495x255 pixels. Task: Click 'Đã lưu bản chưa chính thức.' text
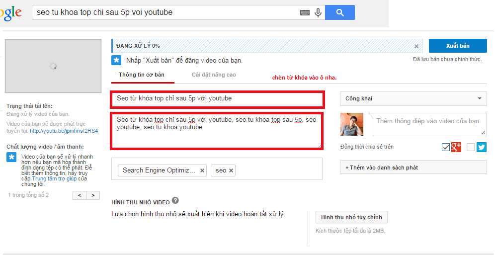pos(447,59)
